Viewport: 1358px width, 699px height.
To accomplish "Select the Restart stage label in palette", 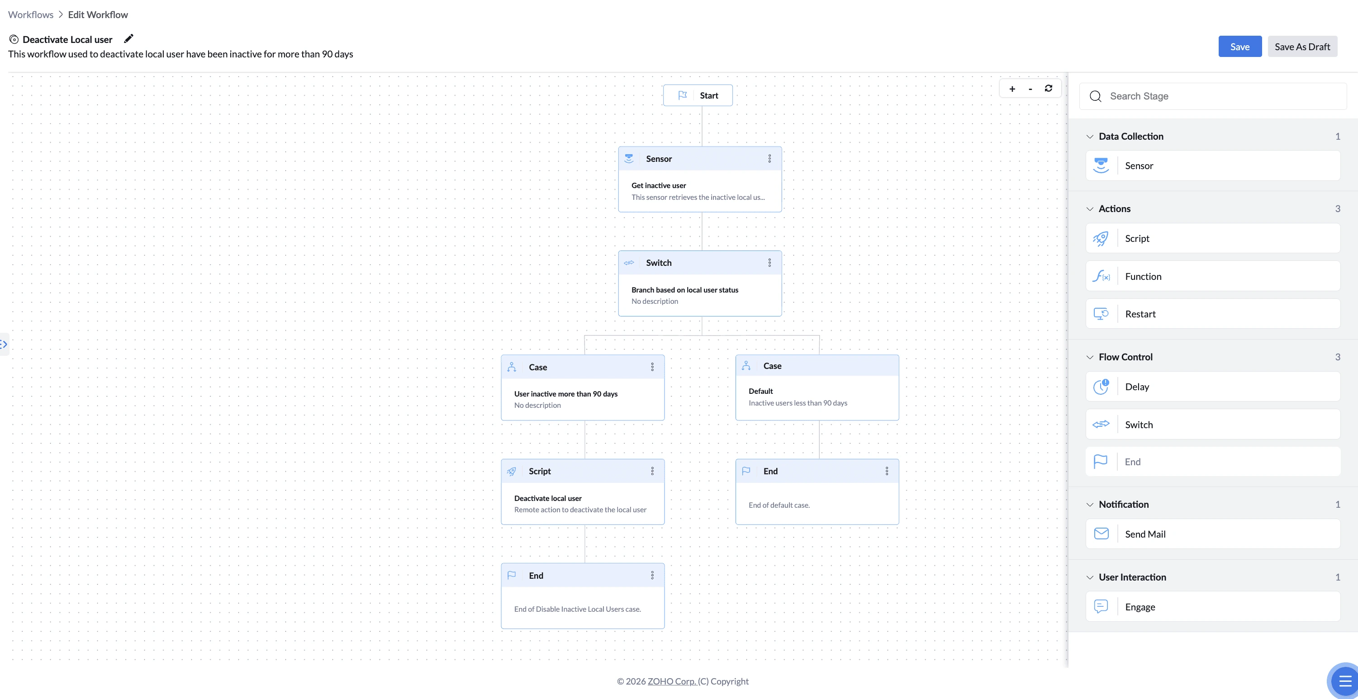I will pos(1140,314).
